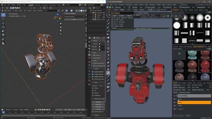Click the magnifier icon in Preview Options

pos(172,16)
